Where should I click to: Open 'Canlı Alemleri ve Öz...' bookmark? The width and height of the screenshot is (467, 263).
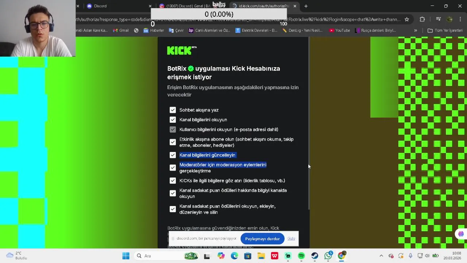(x=209, y=30)
